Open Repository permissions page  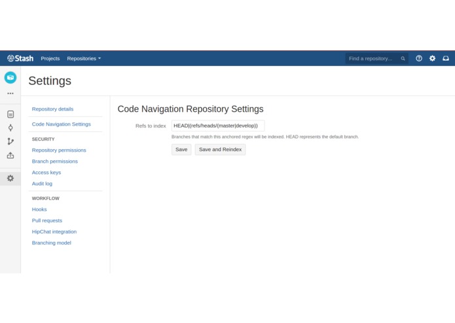click(x=59, y=150)
